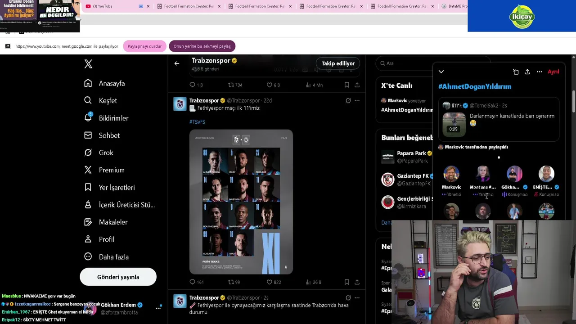Open the X logo home link
The height and width of the screenshot is (324, 576).
88,64
